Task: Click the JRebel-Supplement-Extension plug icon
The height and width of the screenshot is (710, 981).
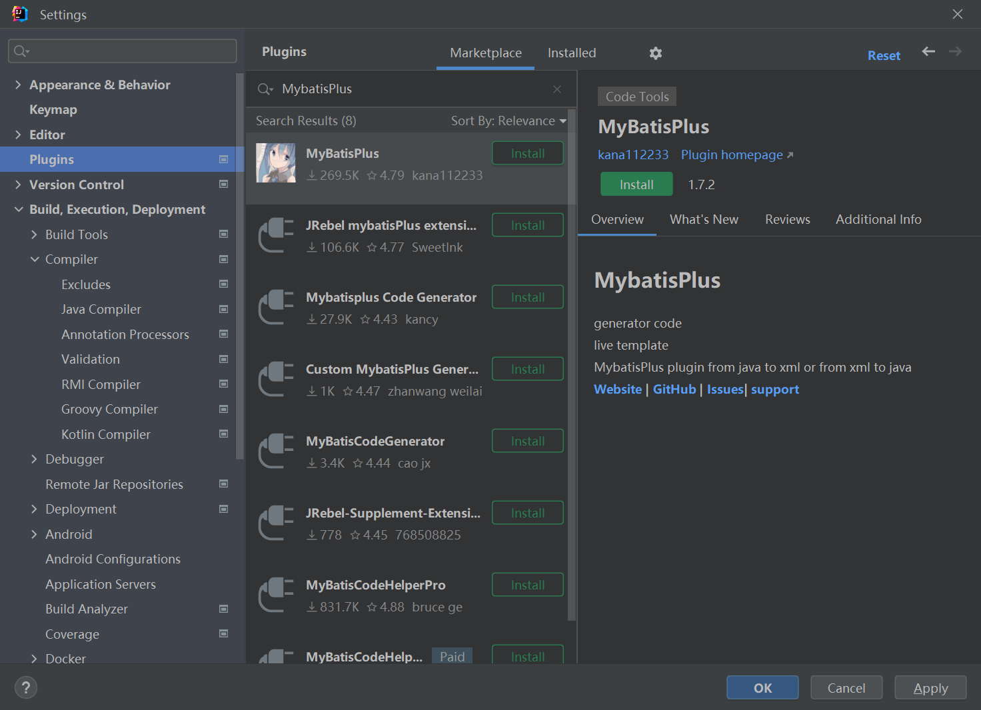Action: (276, 522)
